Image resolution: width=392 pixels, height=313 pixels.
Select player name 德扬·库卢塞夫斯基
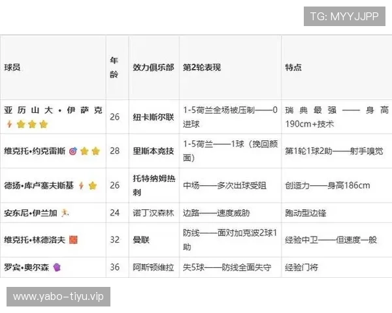click(x=39, y=185)
